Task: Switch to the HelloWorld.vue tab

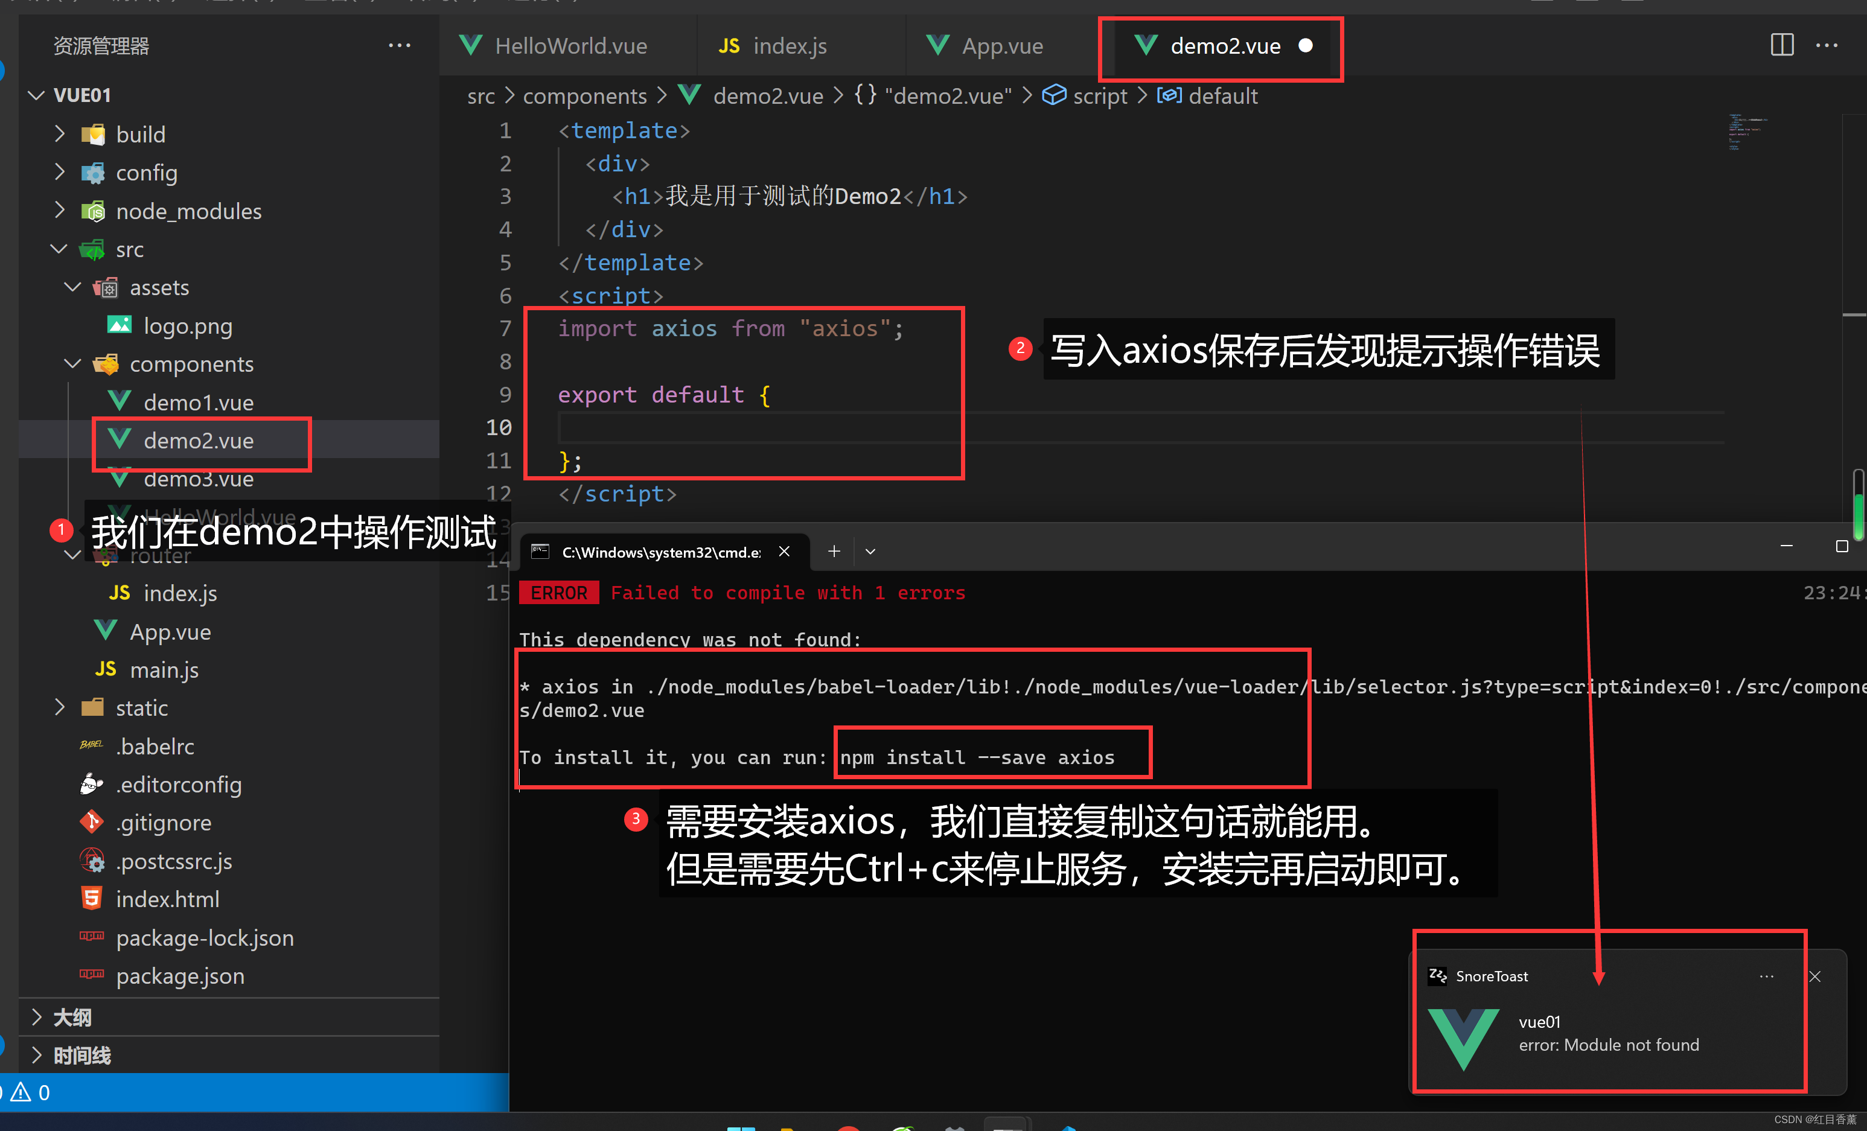Action: (x=570, y=46)
